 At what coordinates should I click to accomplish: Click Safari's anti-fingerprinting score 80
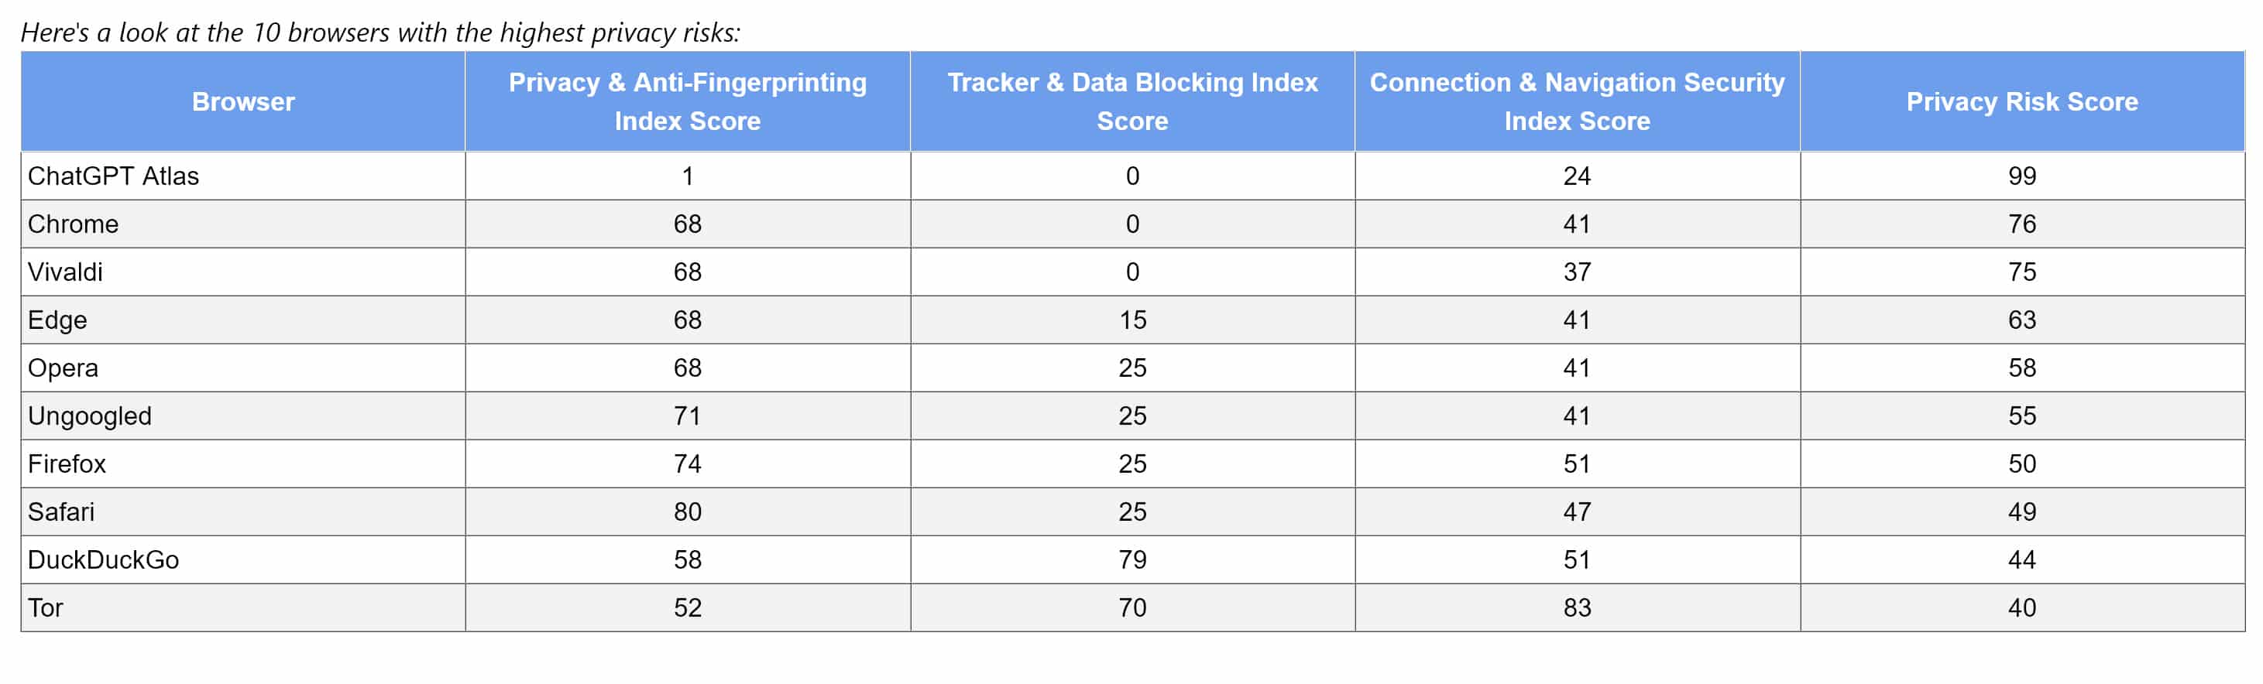tap(687, 512)
